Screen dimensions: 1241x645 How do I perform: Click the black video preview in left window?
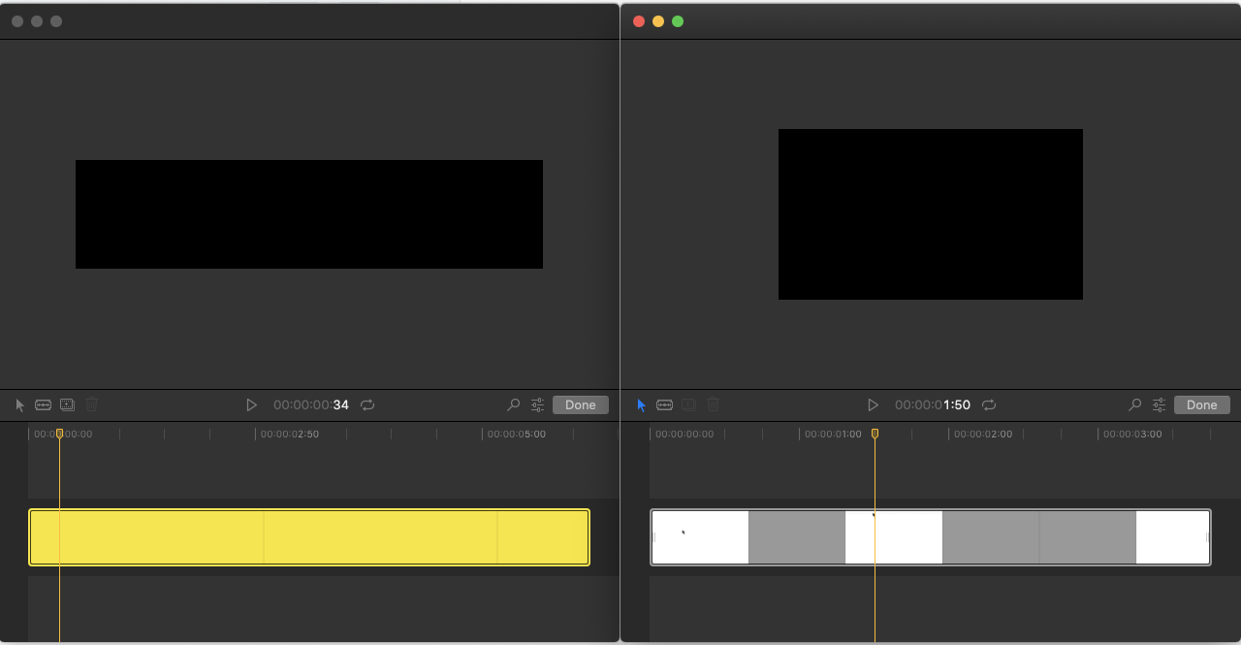pos(309,214)
